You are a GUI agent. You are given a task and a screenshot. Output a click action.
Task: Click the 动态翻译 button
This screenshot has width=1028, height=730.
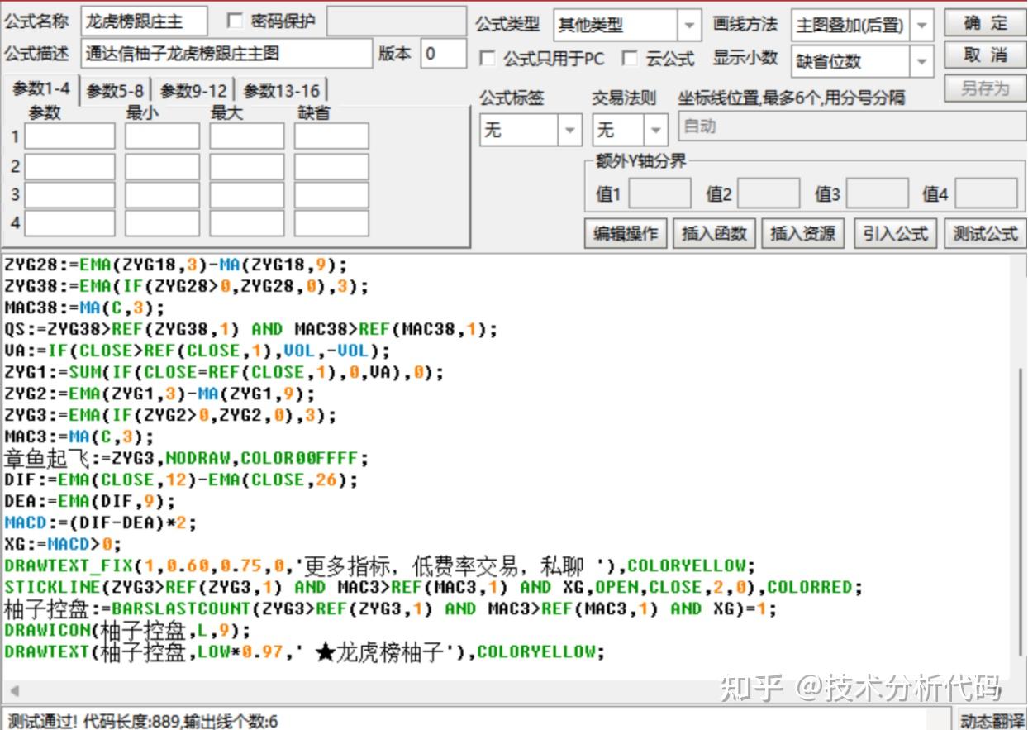992,720
